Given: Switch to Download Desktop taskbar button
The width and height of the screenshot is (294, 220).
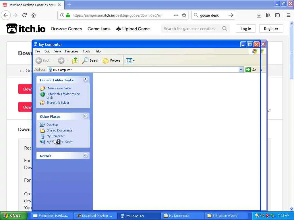Looking at the screenshot, I should coord(95,216).
